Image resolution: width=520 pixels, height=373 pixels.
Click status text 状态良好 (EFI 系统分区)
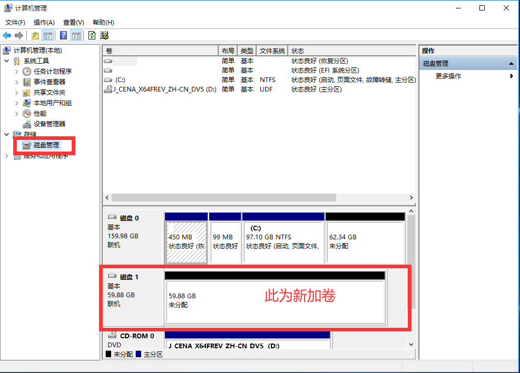tap(325, 70)
